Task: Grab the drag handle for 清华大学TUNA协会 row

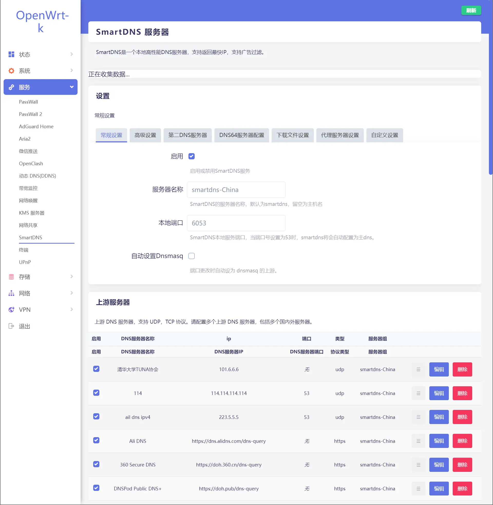Action: pyautogui.click(x=419, y=370)
